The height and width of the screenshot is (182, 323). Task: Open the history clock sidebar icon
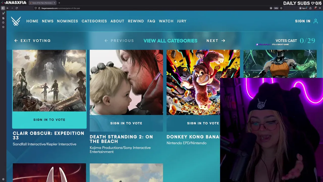click(x=3, y=22)
